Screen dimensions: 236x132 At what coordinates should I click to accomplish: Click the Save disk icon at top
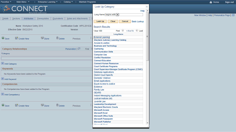3,38
